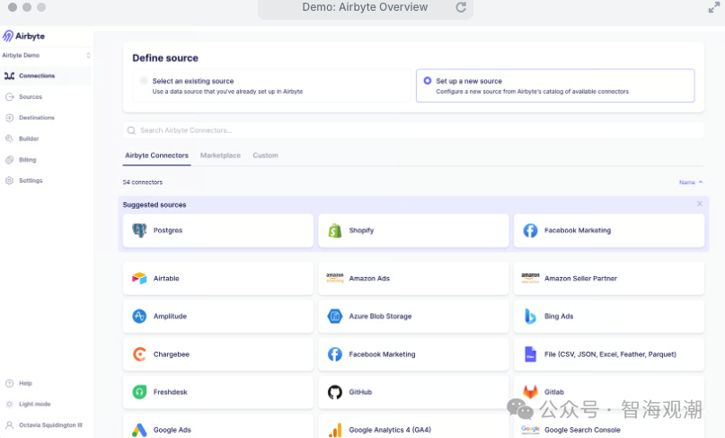Go to Destinations in sidebar
The width and height of the screenshot is (725, 438).
[46, 118]
